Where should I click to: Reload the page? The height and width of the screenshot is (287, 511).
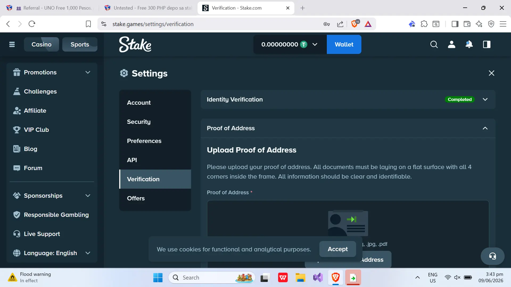(x=32, y=24)
